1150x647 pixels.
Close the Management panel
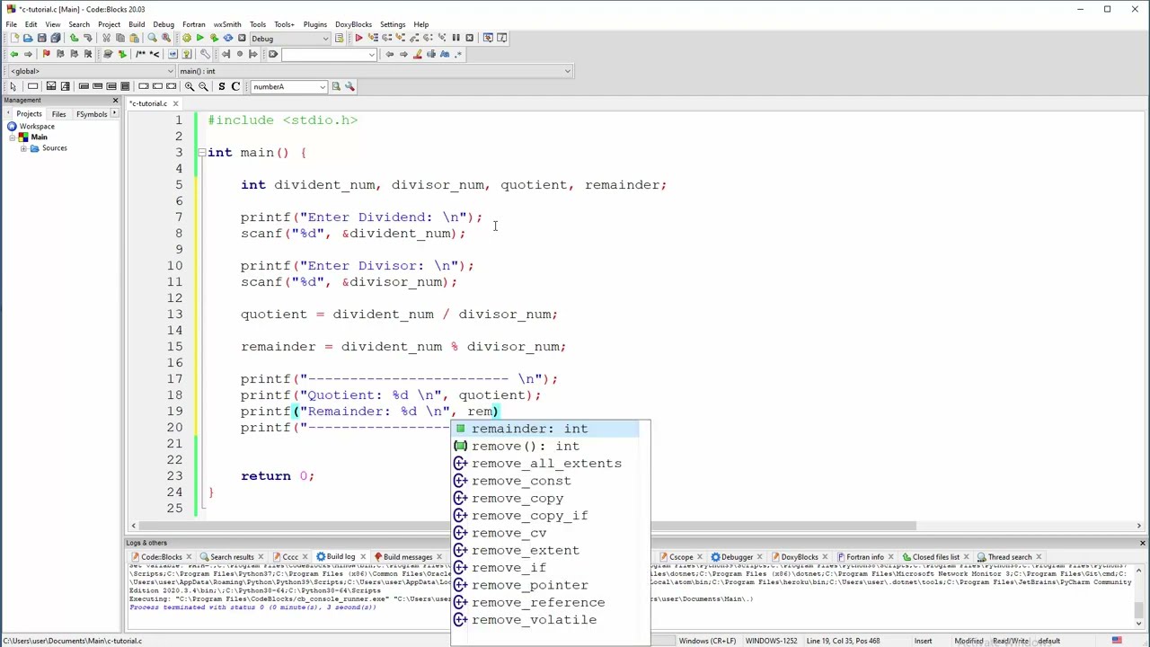coord(115,100)
